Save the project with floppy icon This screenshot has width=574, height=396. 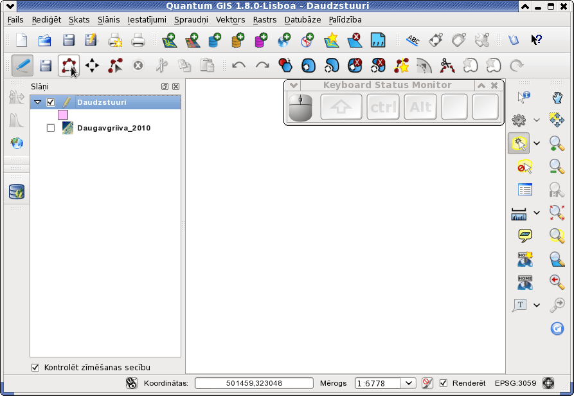coord(68,39)
